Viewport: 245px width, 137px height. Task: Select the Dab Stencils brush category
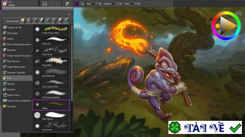pos(17,61)
